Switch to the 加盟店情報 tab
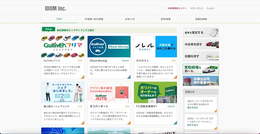This screenshot has width=260, height=134. tap(201, 19)
